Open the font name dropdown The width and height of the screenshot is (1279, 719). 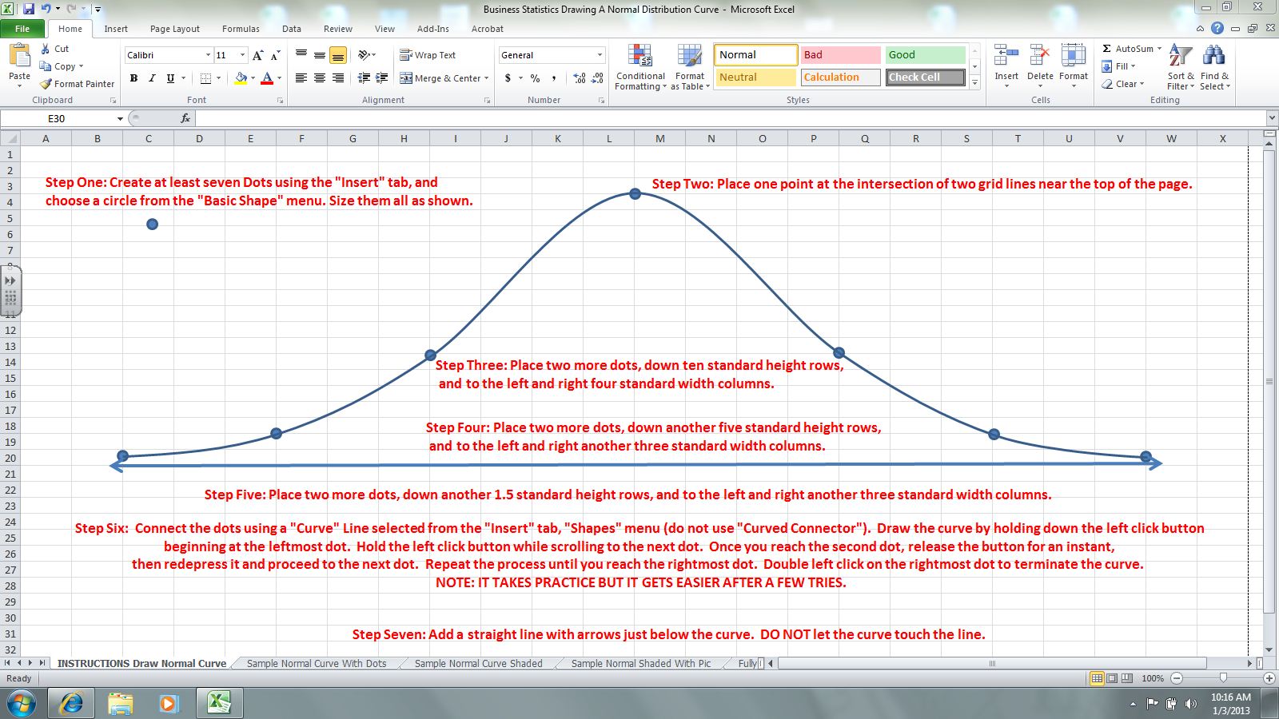[208, 55]
